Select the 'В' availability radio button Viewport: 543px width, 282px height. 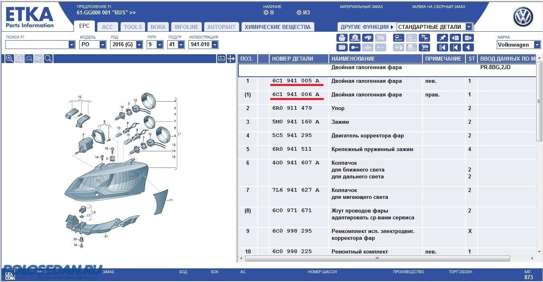(266, 13)
